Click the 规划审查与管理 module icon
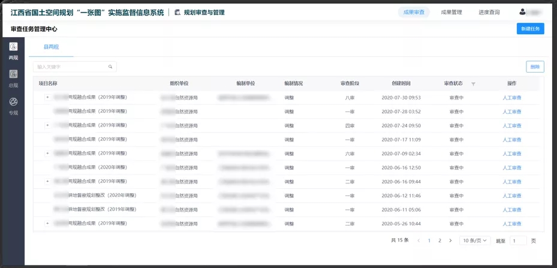Viewport: 557px width, 268px height. click(x=177, y=12)
